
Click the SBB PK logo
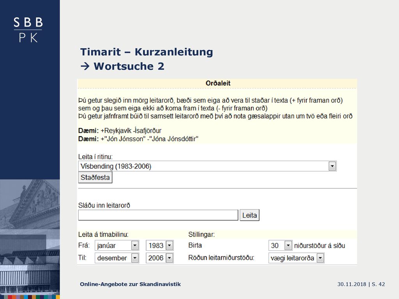click(x=28, y=30)
